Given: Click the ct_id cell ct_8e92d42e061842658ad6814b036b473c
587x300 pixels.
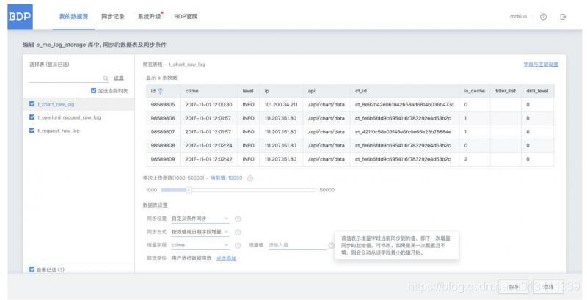Looking at the screenshot, I should (404, 105).
